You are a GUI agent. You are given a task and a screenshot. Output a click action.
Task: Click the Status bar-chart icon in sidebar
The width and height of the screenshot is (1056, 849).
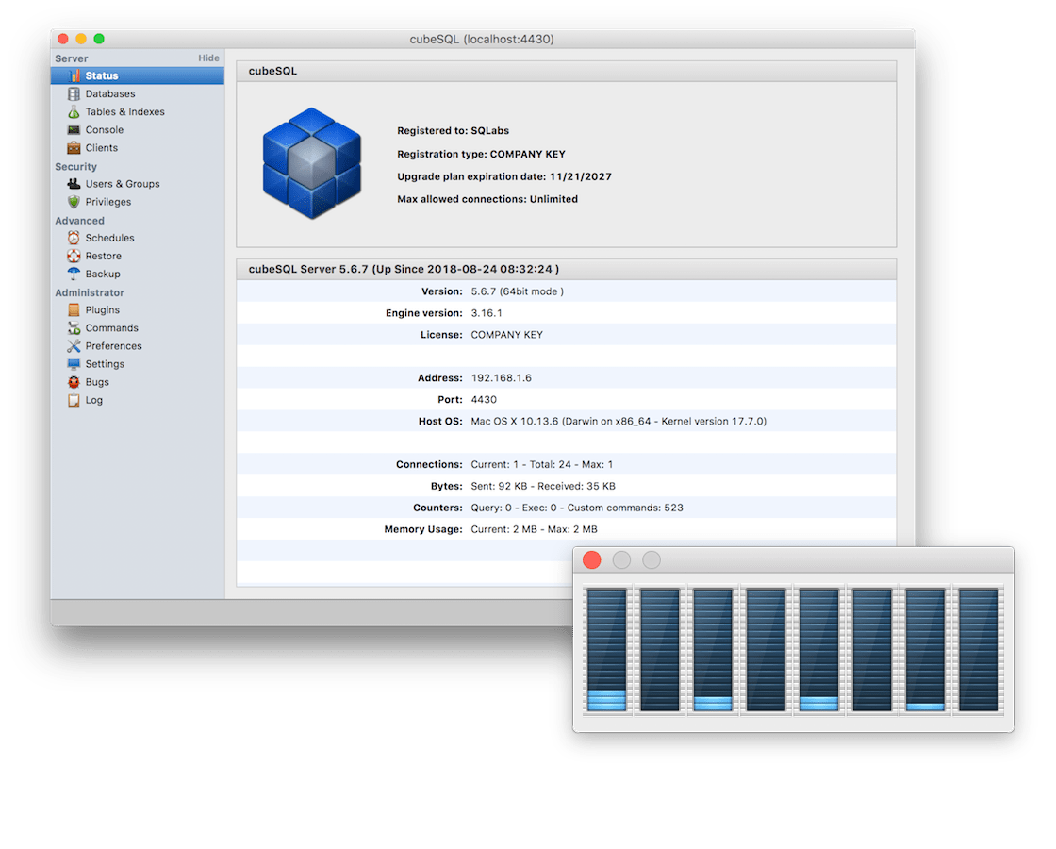click(x=74, y=75)
